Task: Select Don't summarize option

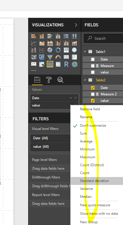Action: 93,126
